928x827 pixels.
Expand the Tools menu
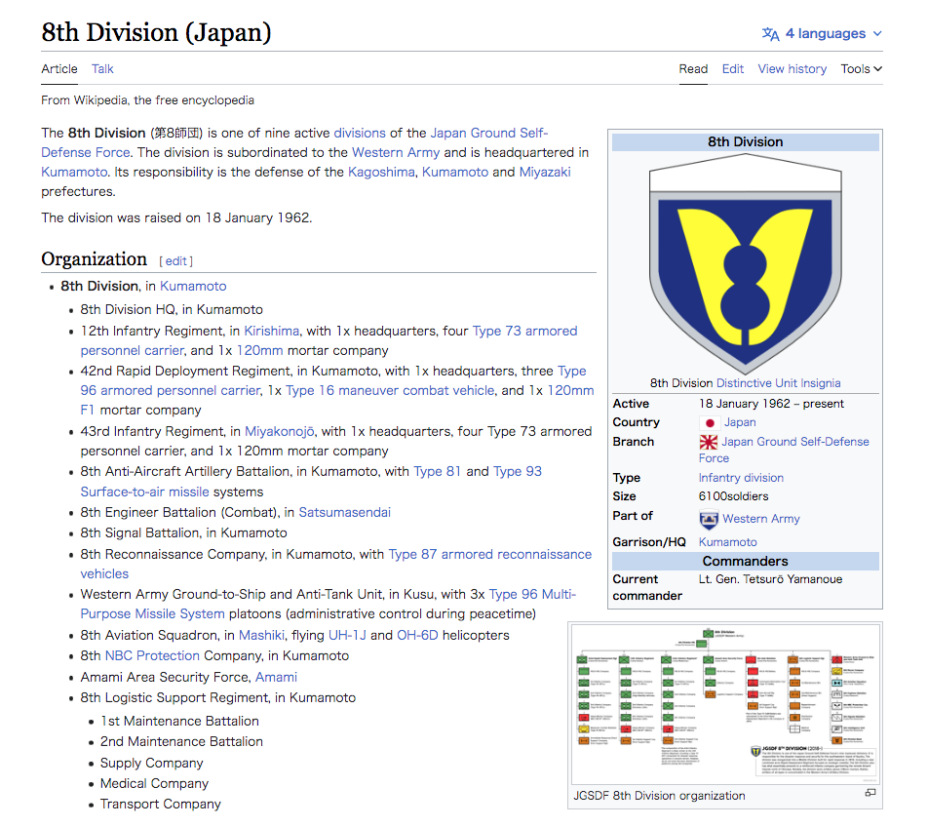pos(861,68)
